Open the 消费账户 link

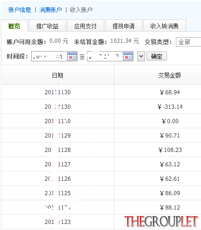coord(50,10)
